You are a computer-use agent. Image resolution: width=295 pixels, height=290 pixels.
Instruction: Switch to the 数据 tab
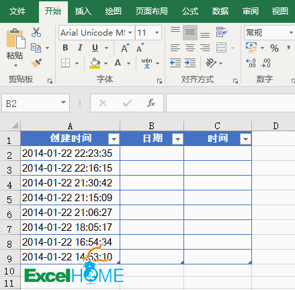coord(220,11)
